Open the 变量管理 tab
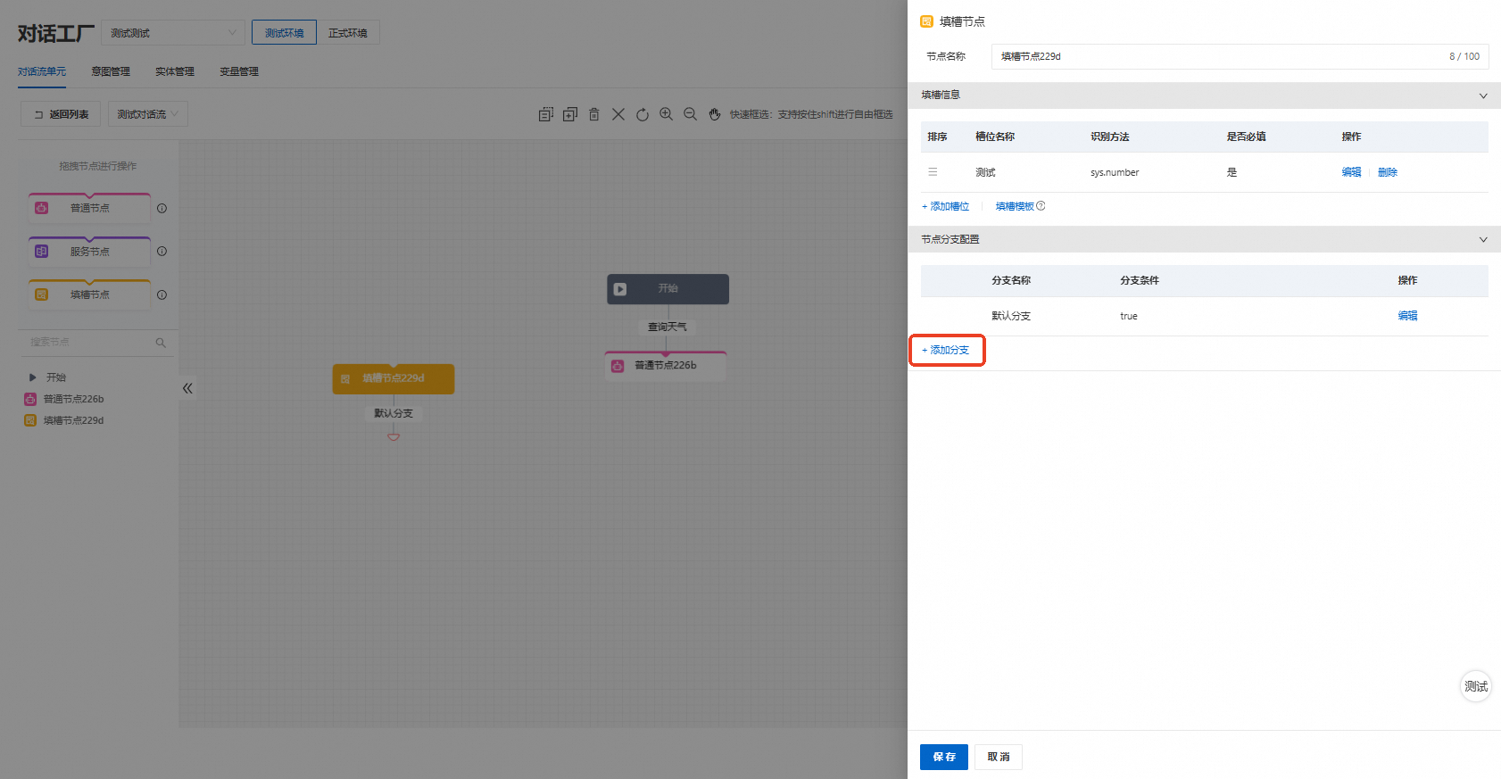The width and height of the screenshot is (1501, 779). tap(239, 71)
